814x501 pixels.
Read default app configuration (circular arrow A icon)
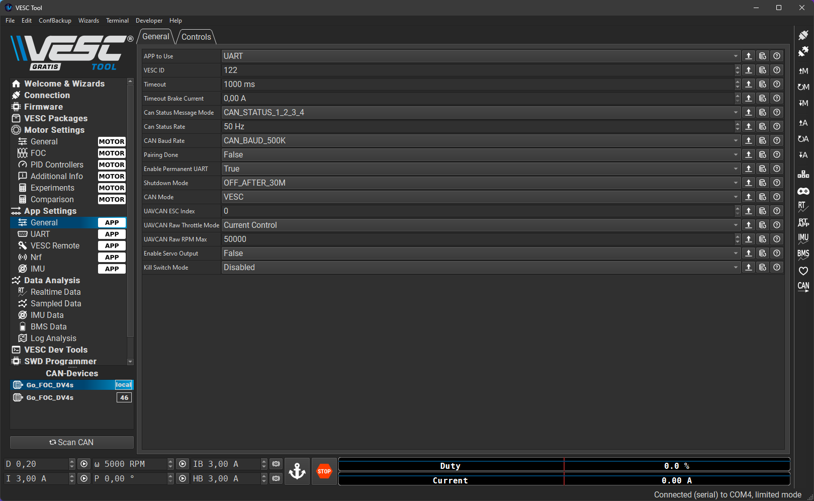(803, 139)
